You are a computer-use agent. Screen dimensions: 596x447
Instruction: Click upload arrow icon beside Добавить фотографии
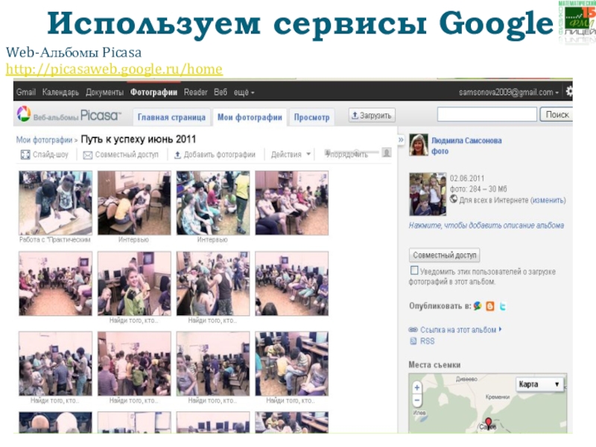pyautogui.click(x=177, y=155)
